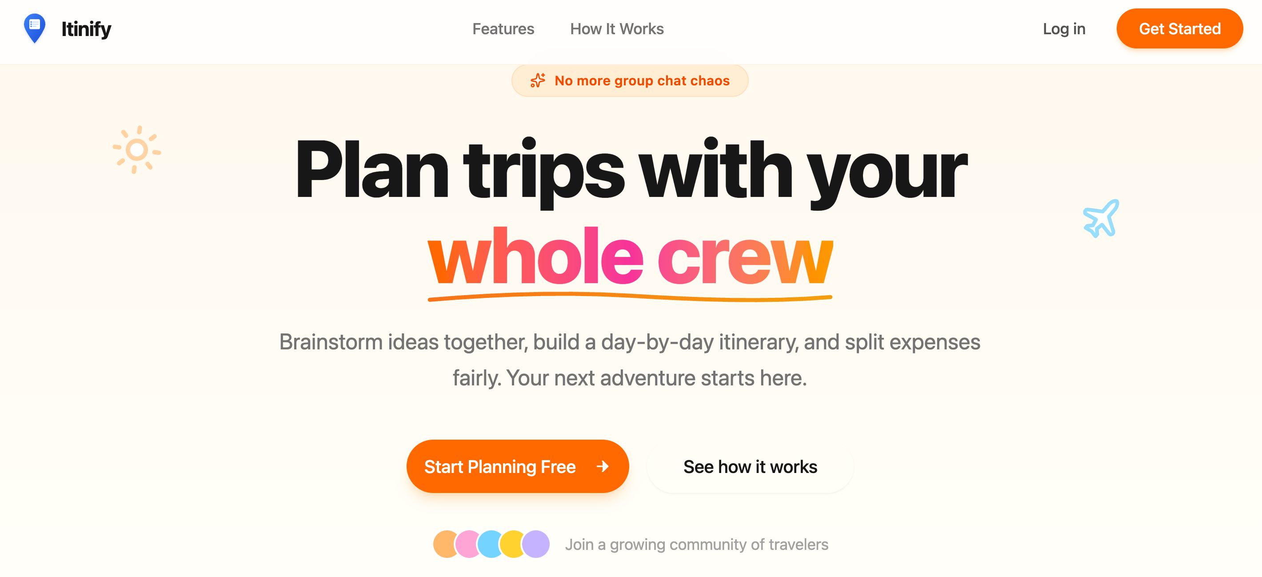This screenshot has width=1262, height=577.
Task: Click the decorative sun icon
Action: coord(137,149)
